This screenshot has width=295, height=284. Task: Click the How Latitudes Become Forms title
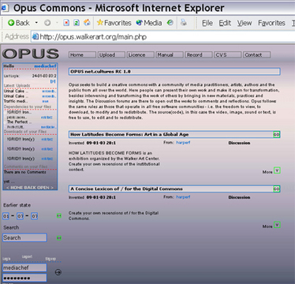tap(129, 134)
